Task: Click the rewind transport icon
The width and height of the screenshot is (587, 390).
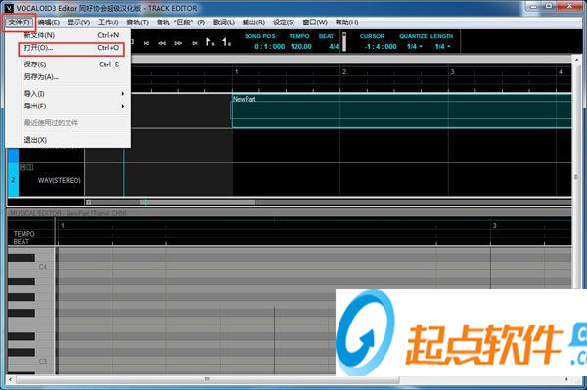Action: click(162, 43)
